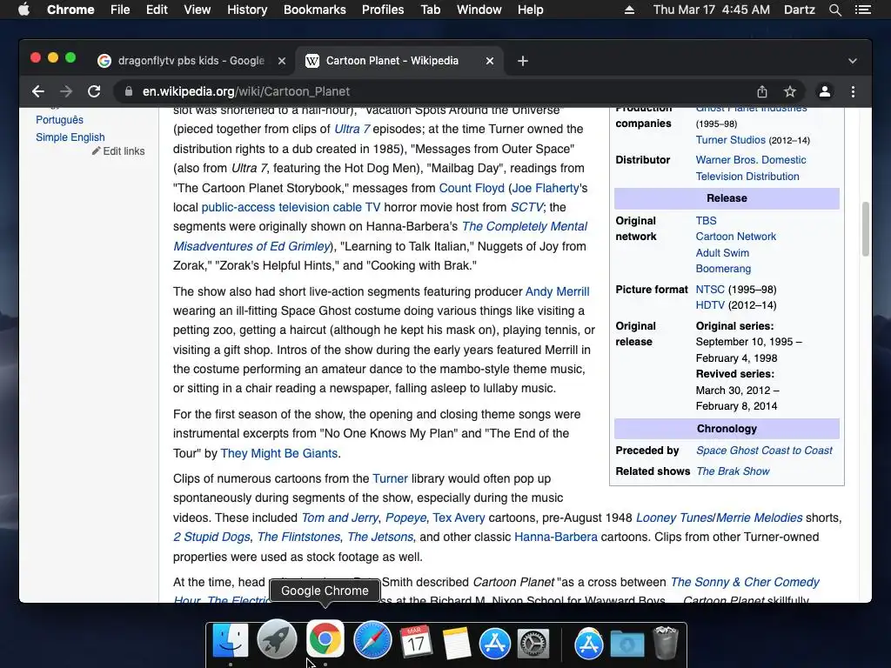Open a new tab with the plus button
891x668 pixels.
point(523,61)
